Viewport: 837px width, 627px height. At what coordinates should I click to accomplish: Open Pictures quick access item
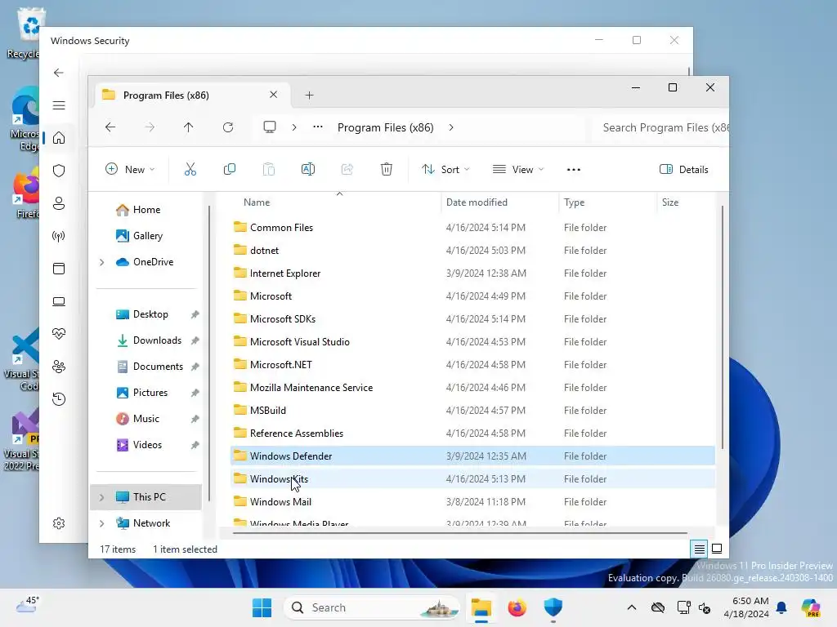tap(149, 393)
